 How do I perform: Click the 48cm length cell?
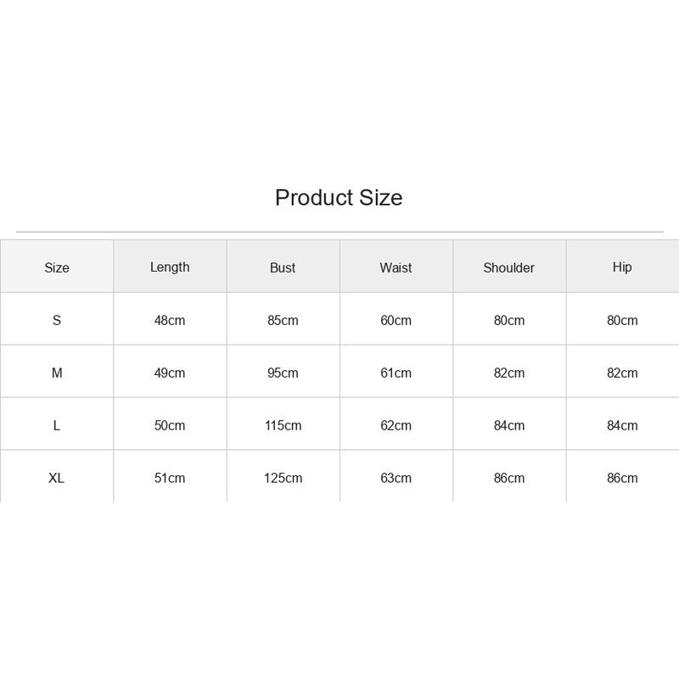coord(170,321)
